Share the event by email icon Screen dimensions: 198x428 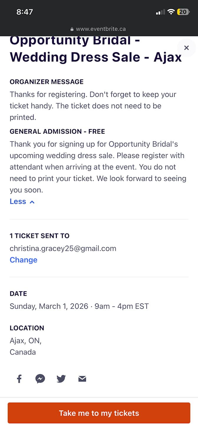pos(82,379)
